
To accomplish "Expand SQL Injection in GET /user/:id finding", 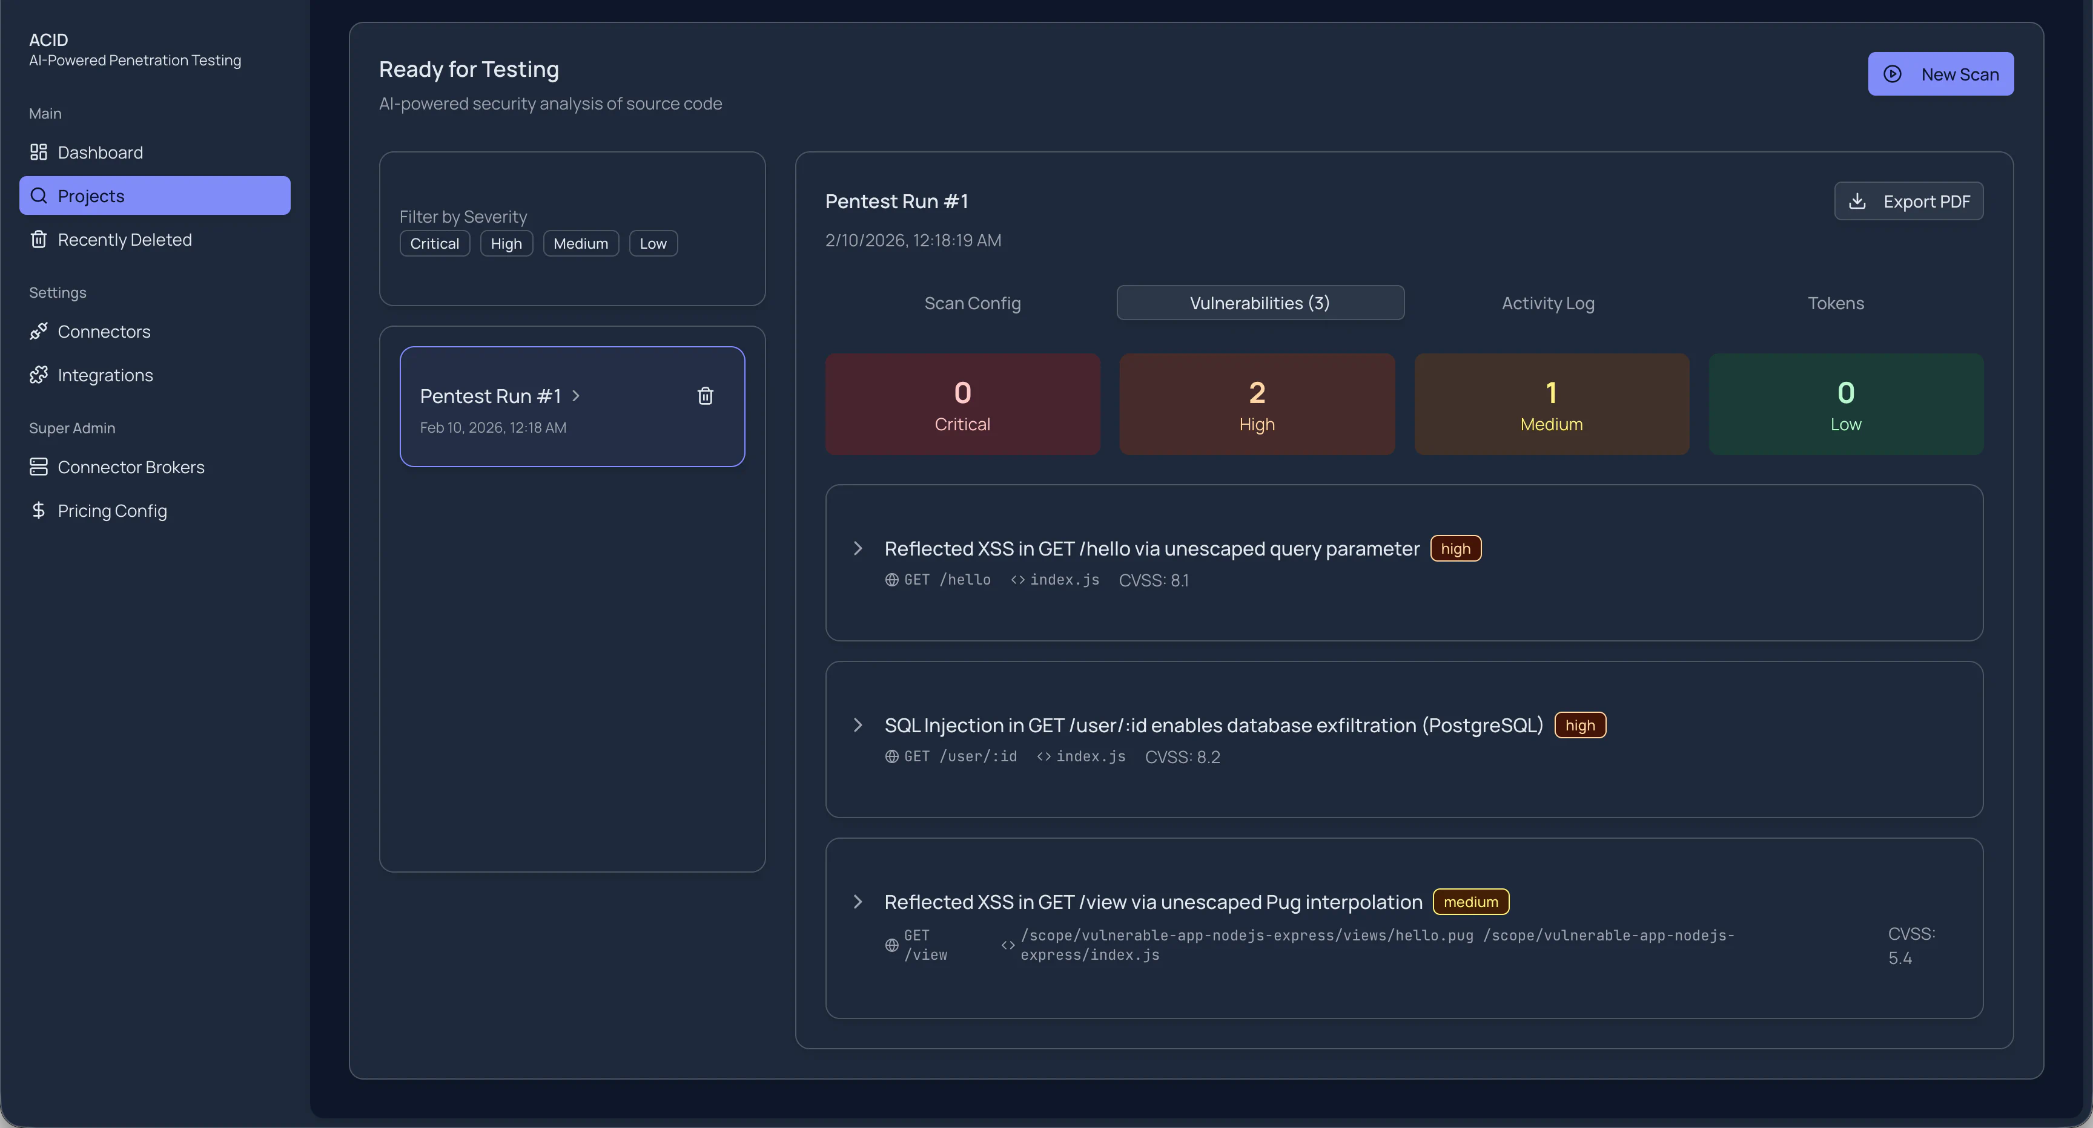I will pyautogui.click(x=857, y=724).
